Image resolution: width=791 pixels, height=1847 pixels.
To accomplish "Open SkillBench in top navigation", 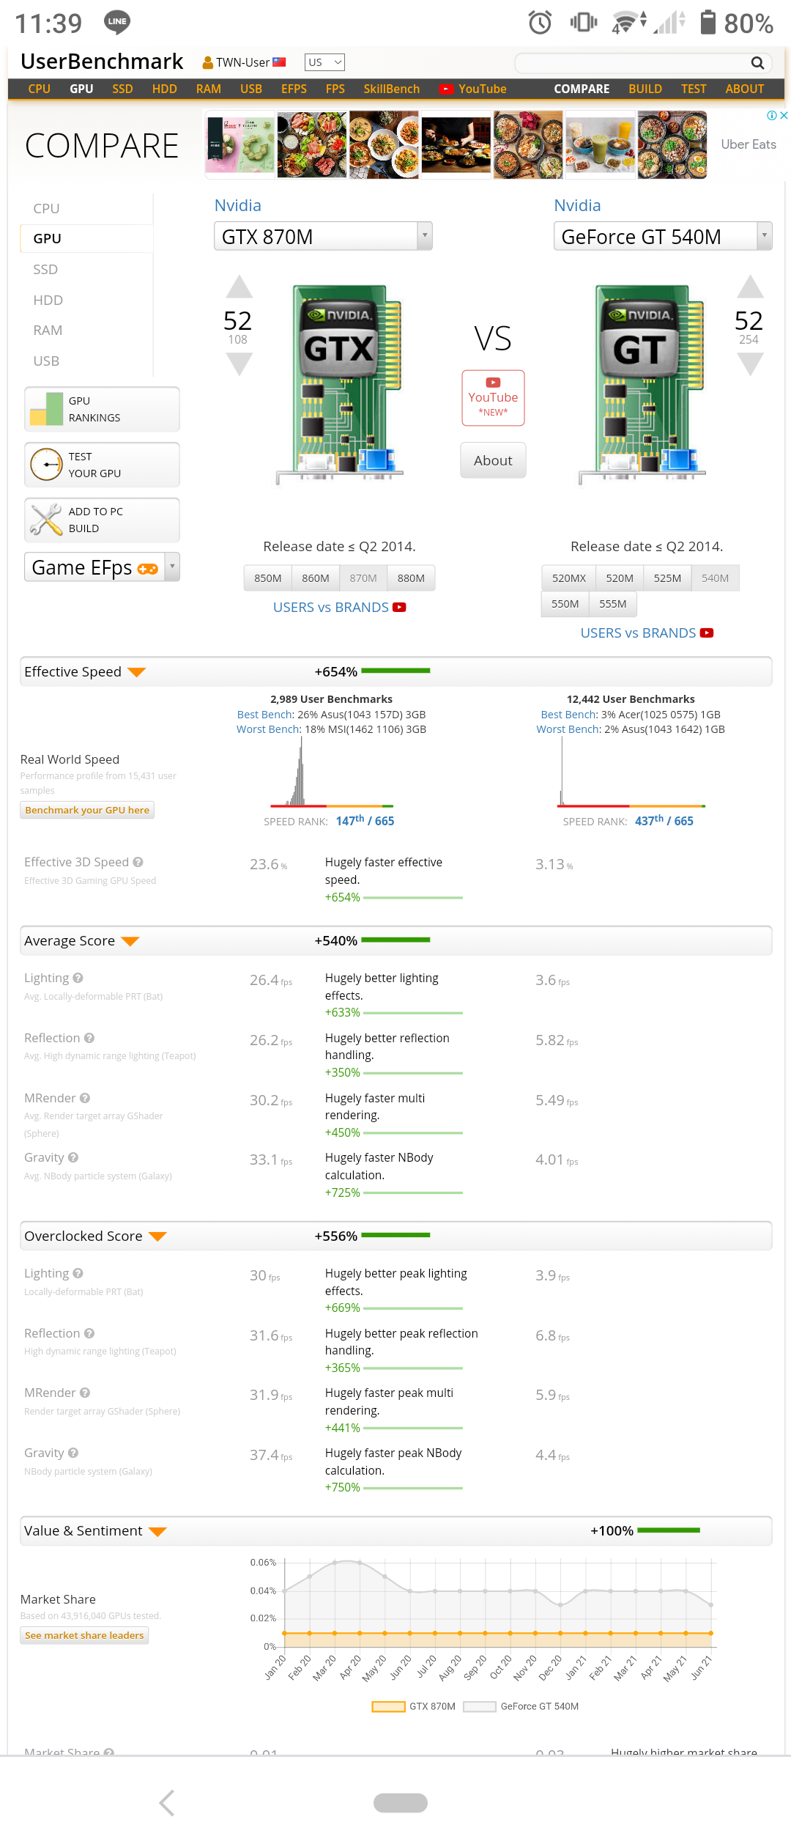I will (392, 89).
